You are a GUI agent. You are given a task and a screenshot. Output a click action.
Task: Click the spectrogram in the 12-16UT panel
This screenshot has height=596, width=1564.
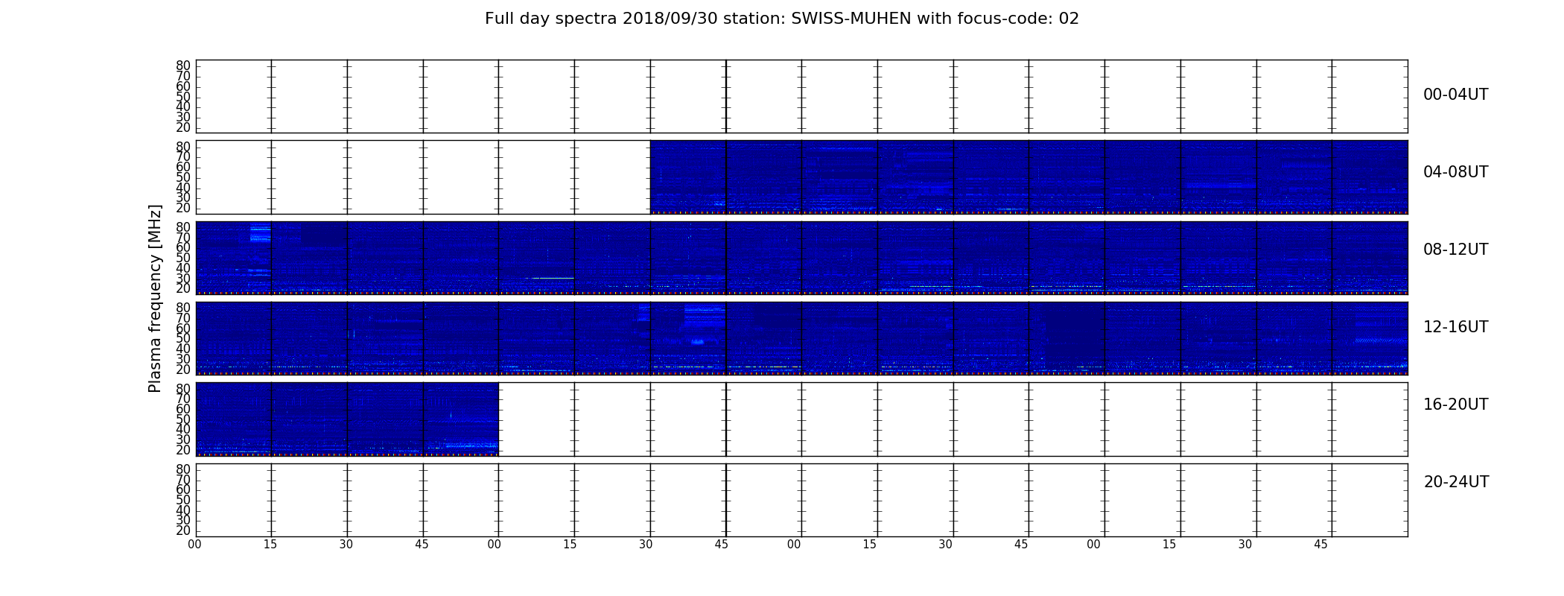tap(801, 338)
